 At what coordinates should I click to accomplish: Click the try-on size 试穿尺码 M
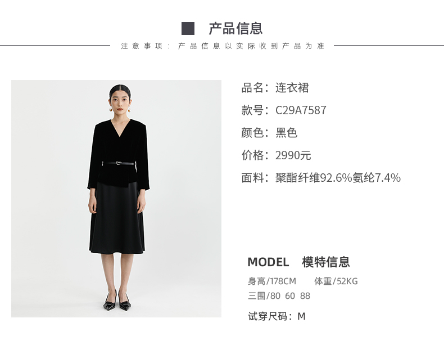277,316
